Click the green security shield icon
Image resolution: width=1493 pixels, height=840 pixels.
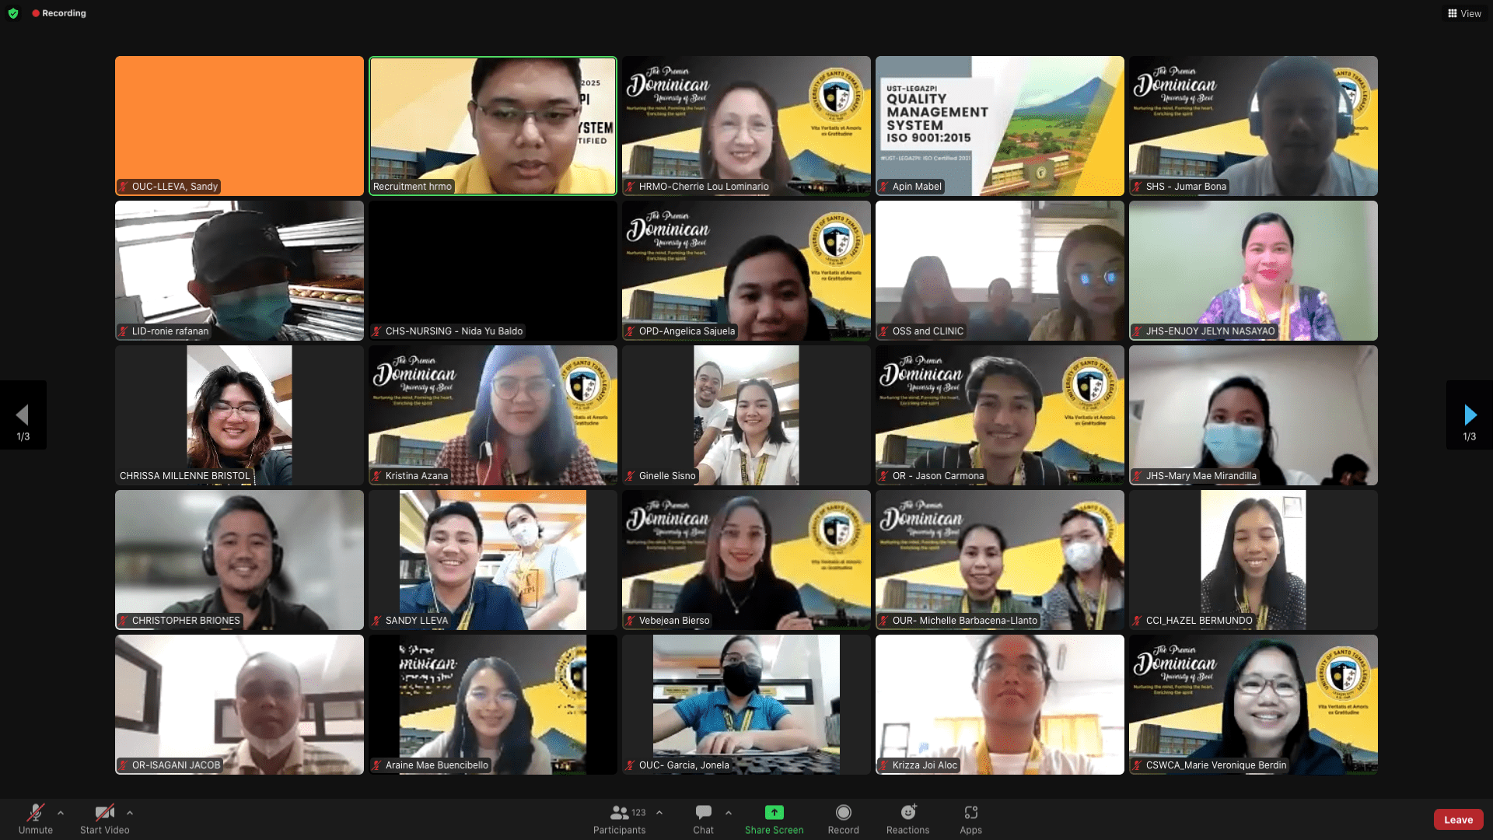click(13, 13)
